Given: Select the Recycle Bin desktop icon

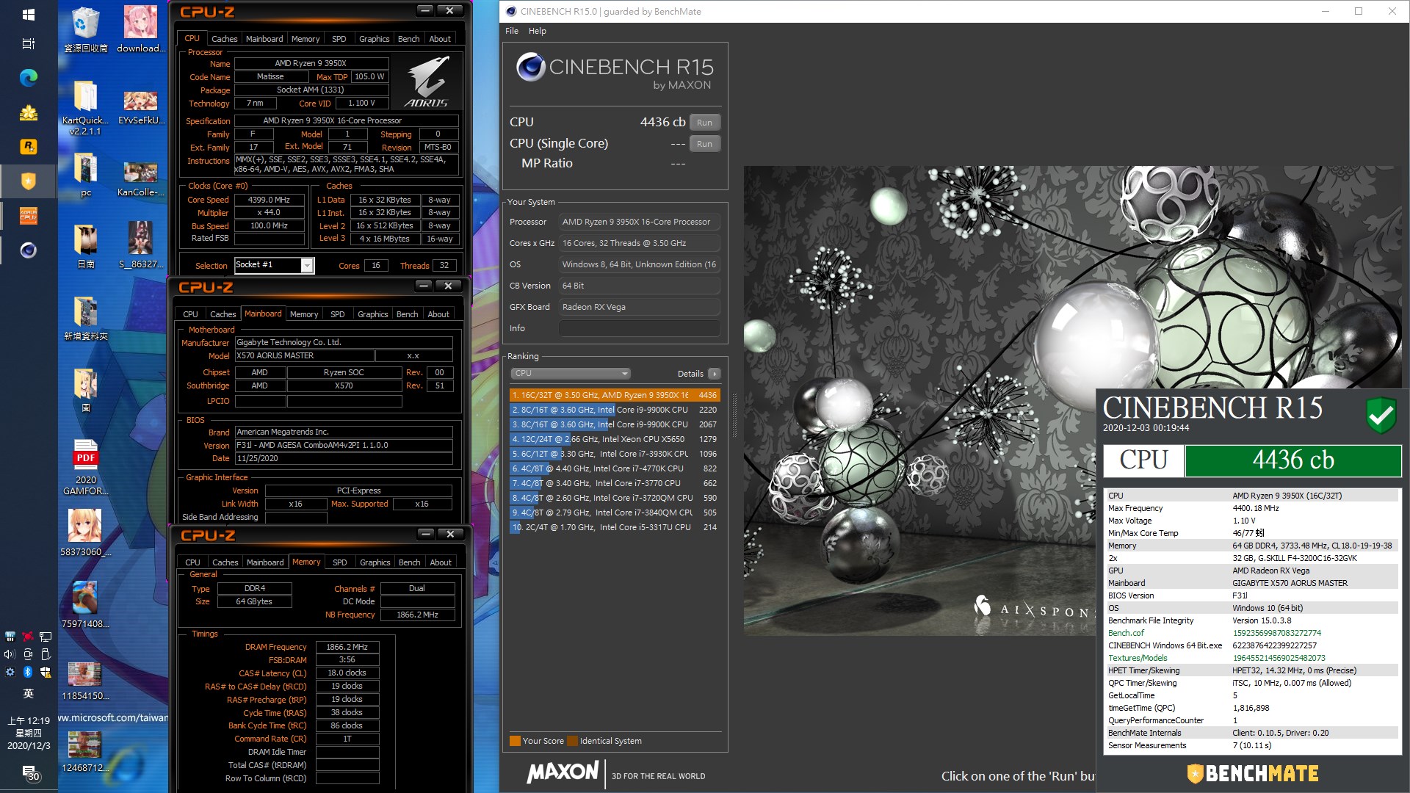Looking at the screenshot, I should pyautogui.click(x=86, y=29).
